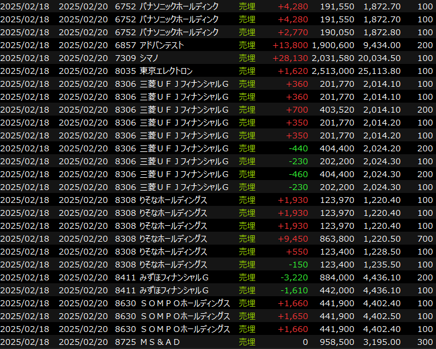
Task: Click the ＭＳ＆ＡＤ stock name
Action: coord(160,342)
